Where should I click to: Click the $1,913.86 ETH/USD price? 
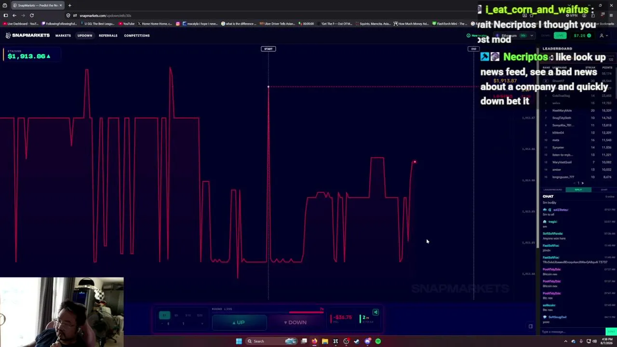point(29,56)
